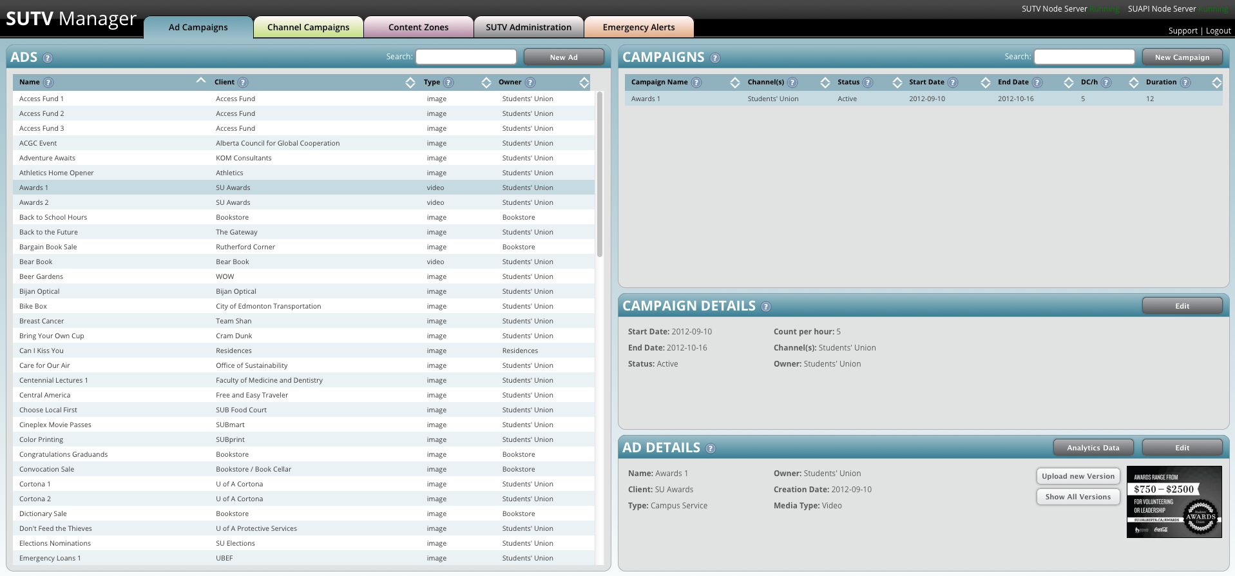The image size is (1235, 576).
Task: Open help icon beside DC/h header
Action: tap(1106, 82)
